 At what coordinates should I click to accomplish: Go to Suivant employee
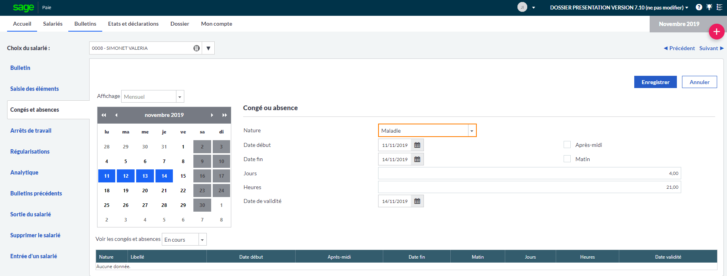coord(712,48)
